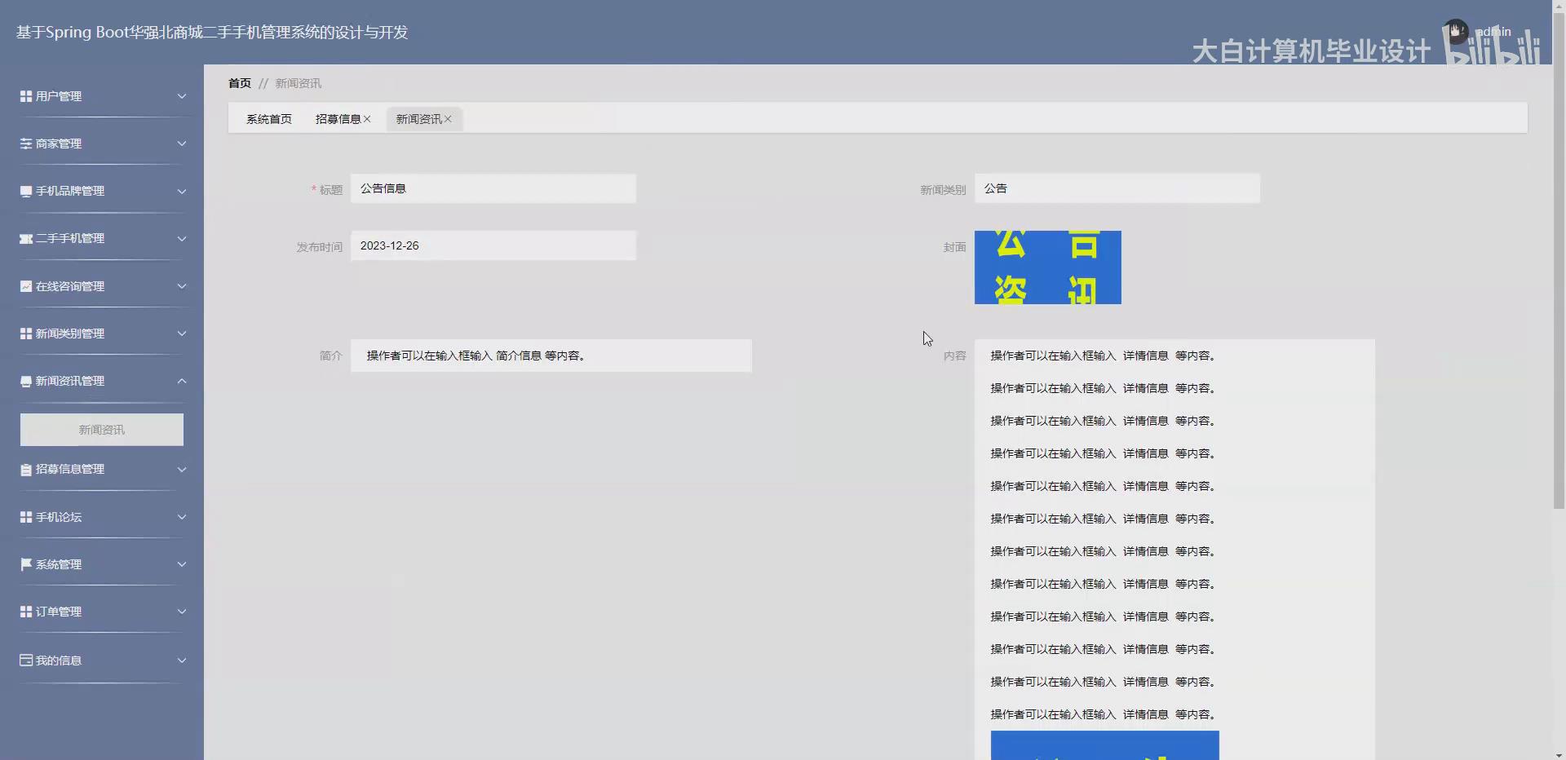
Task: Collapse 新闻资讯管理 via its up chevron
Action: [182, 381]
